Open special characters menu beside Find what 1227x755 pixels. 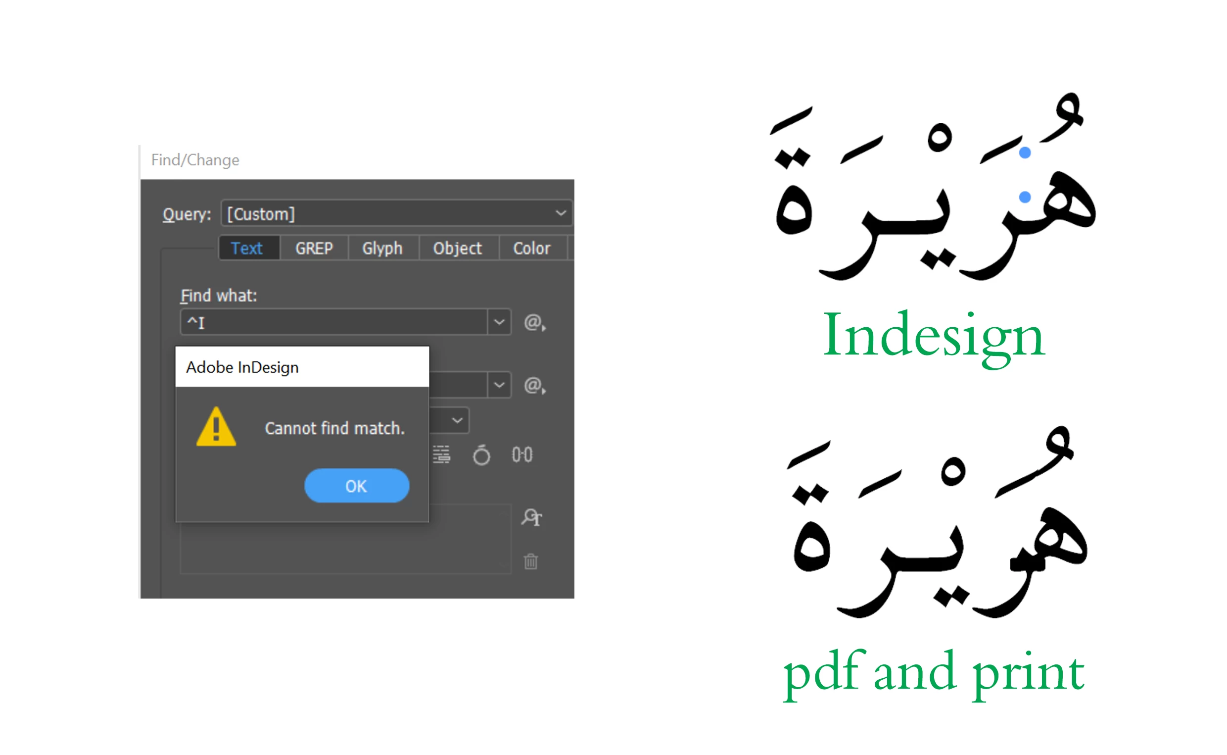pos(534,323)
